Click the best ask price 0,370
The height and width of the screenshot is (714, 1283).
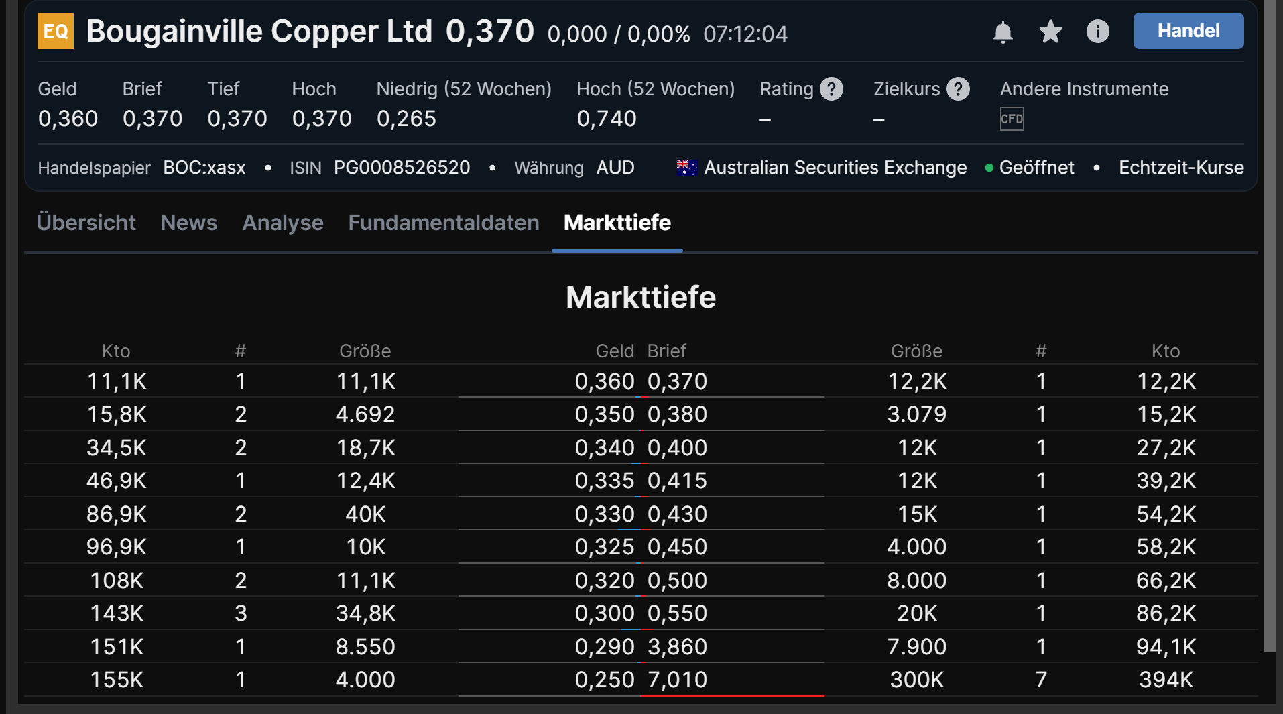pos(677,381)
